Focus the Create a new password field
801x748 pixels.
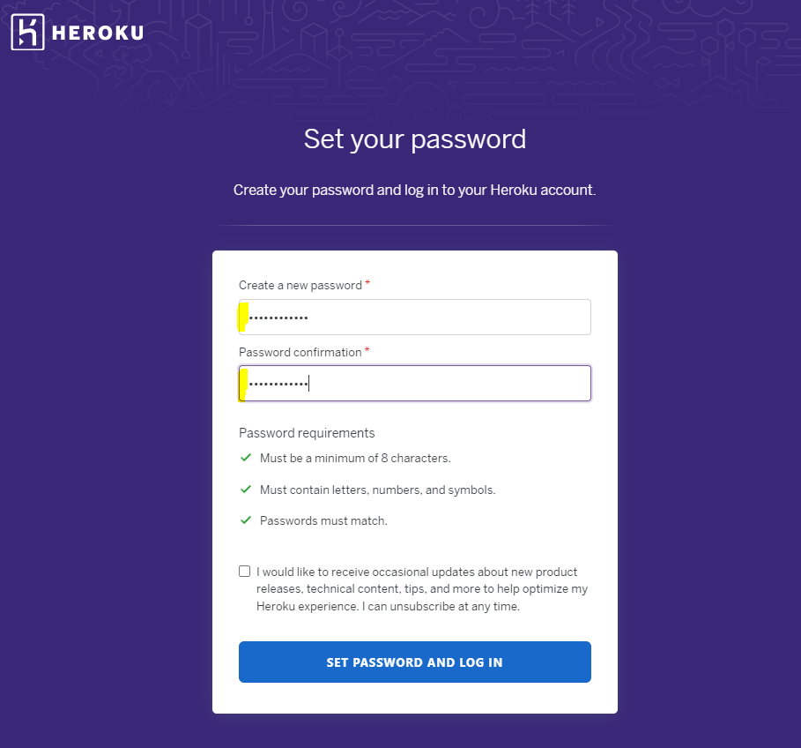[415, 317]
